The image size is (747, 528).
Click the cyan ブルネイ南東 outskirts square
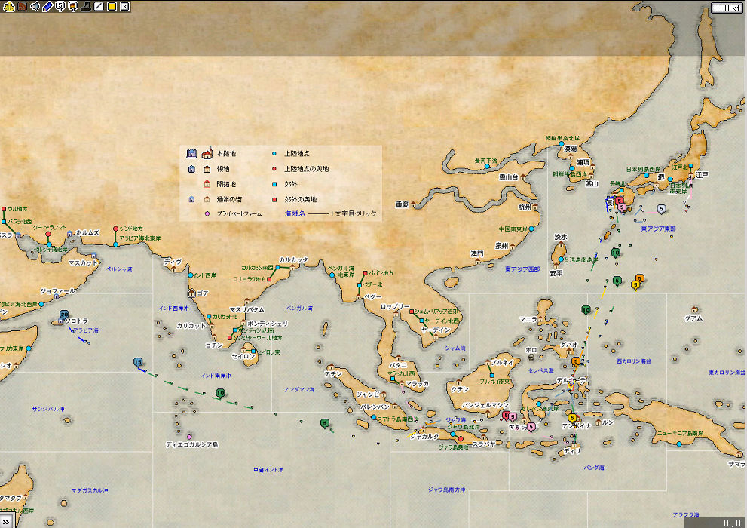[491, 376]
